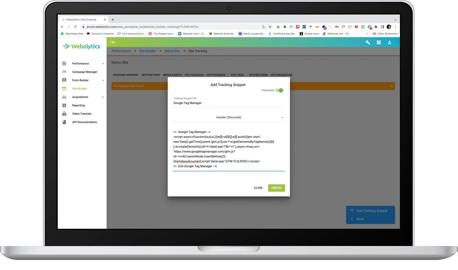Switch to the Site Schemas tab
Screen dimensions: 458x270
tap(216, 75)
